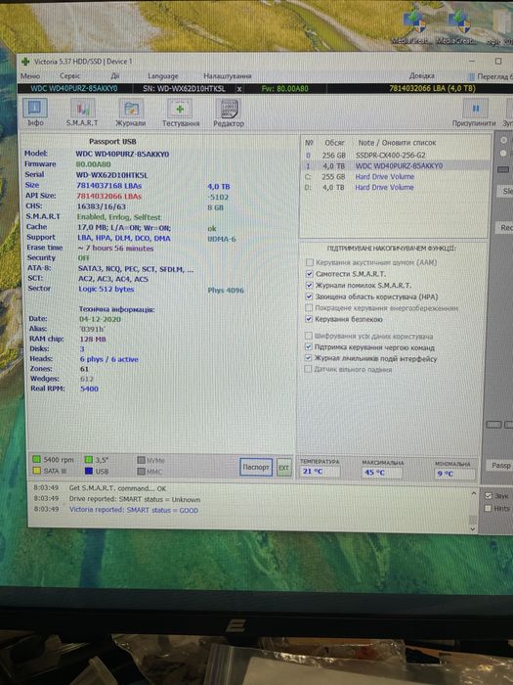Viewport: 513px width, 685px height.
Task: Click the WDC WD40PURZ-85AKKY0 header device name
Action: point(74,88)
